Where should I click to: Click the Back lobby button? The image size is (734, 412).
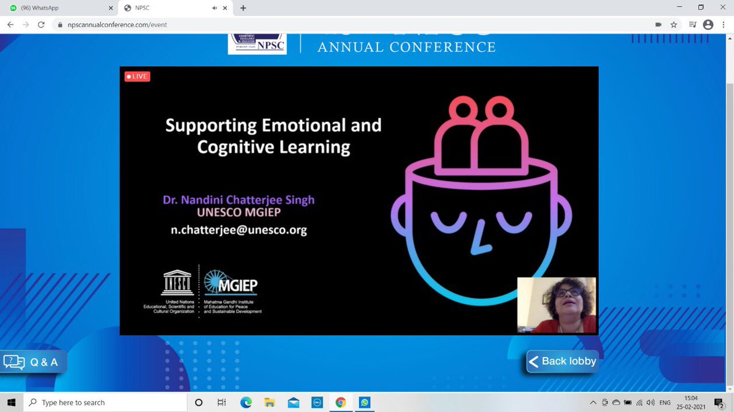tap(562, 361)
